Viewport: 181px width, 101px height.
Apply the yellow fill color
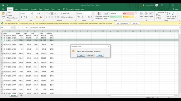[37, 17]
